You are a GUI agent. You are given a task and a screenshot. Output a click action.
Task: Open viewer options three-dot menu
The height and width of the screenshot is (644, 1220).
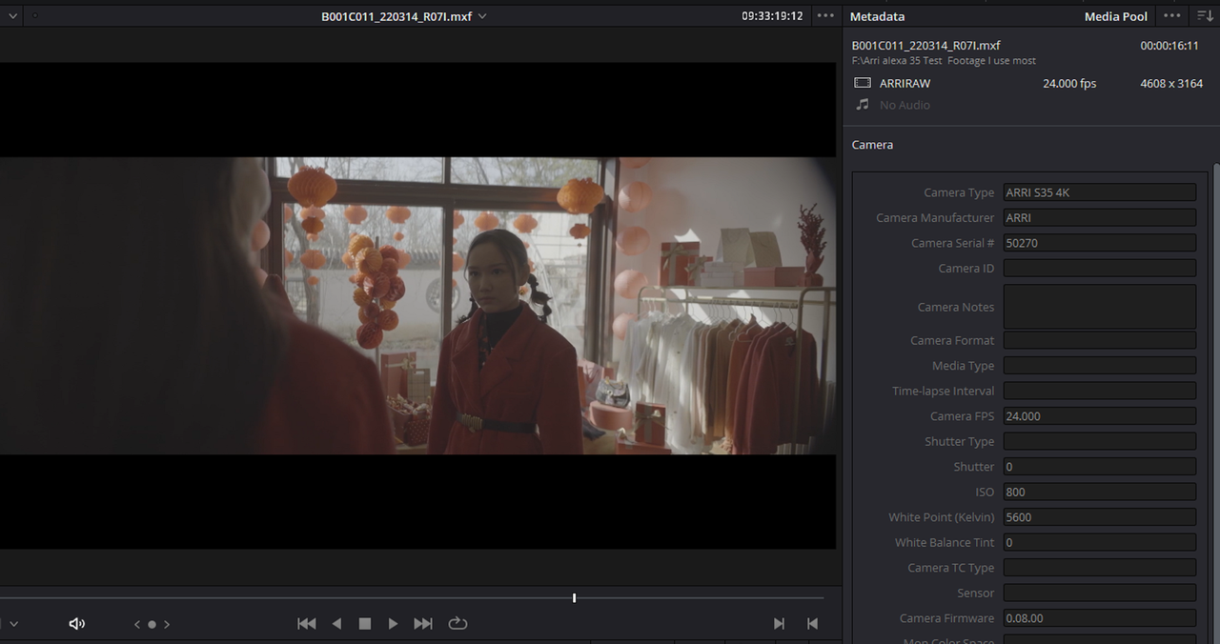pos(825,16)
